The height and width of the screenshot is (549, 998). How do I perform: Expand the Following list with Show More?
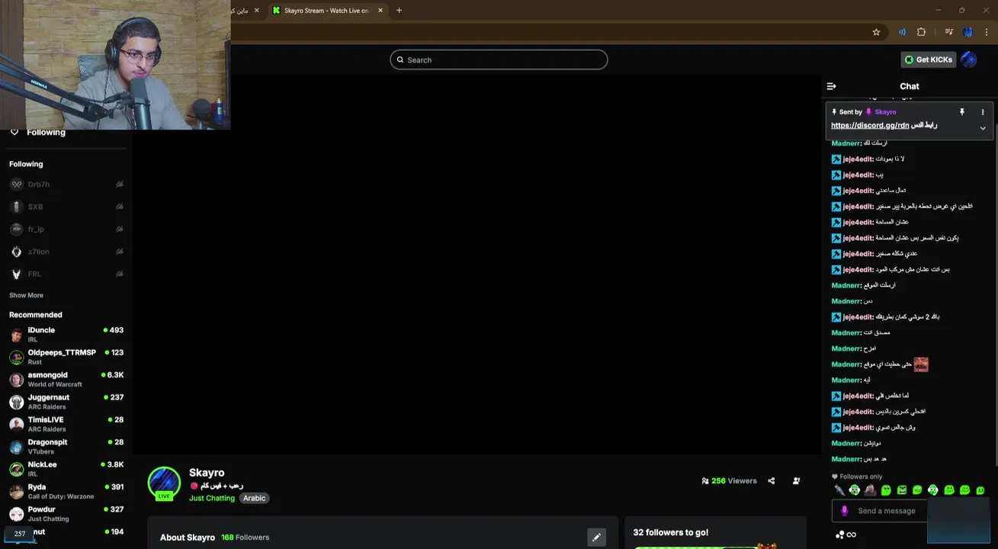pos(26,295)
